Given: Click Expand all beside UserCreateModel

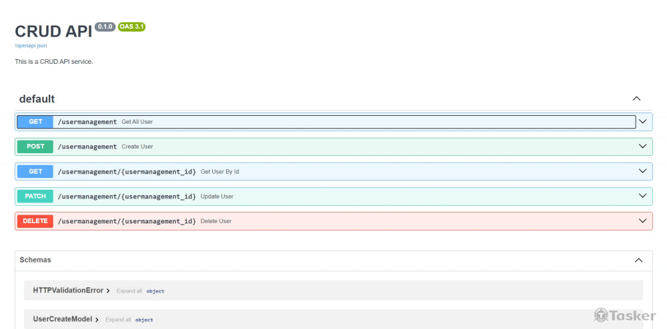Looking at the screenshot, I should (118, 320).
